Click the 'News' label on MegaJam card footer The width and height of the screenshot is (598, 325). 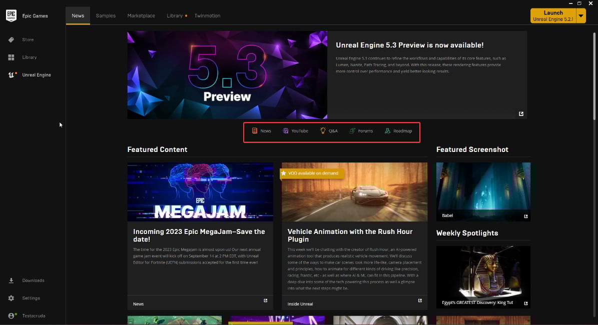pos(139,304)
